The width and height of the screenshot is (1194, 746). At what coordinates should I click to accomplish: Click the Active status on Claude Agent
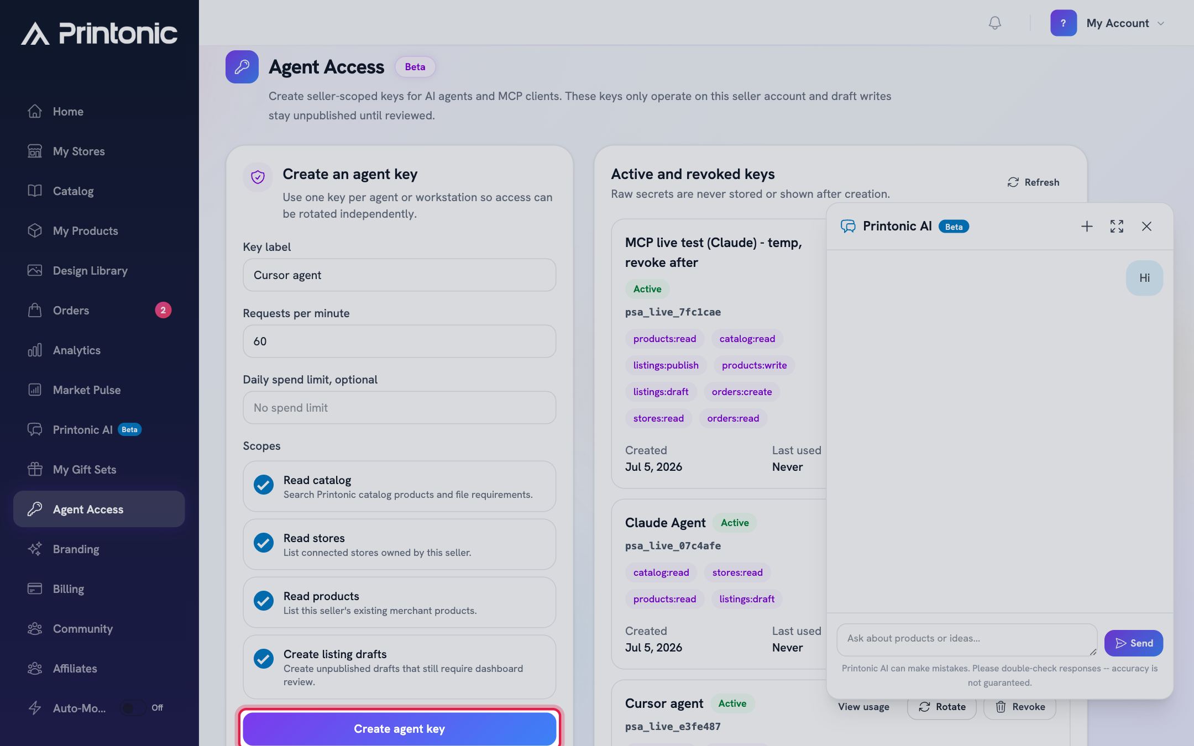735,523
